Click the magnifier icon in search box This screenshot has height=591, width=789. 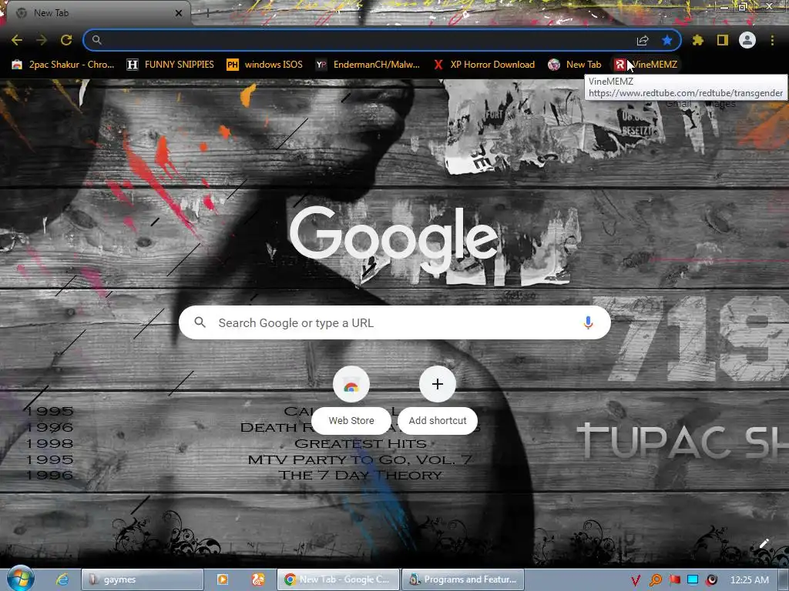tap(200, 322)
